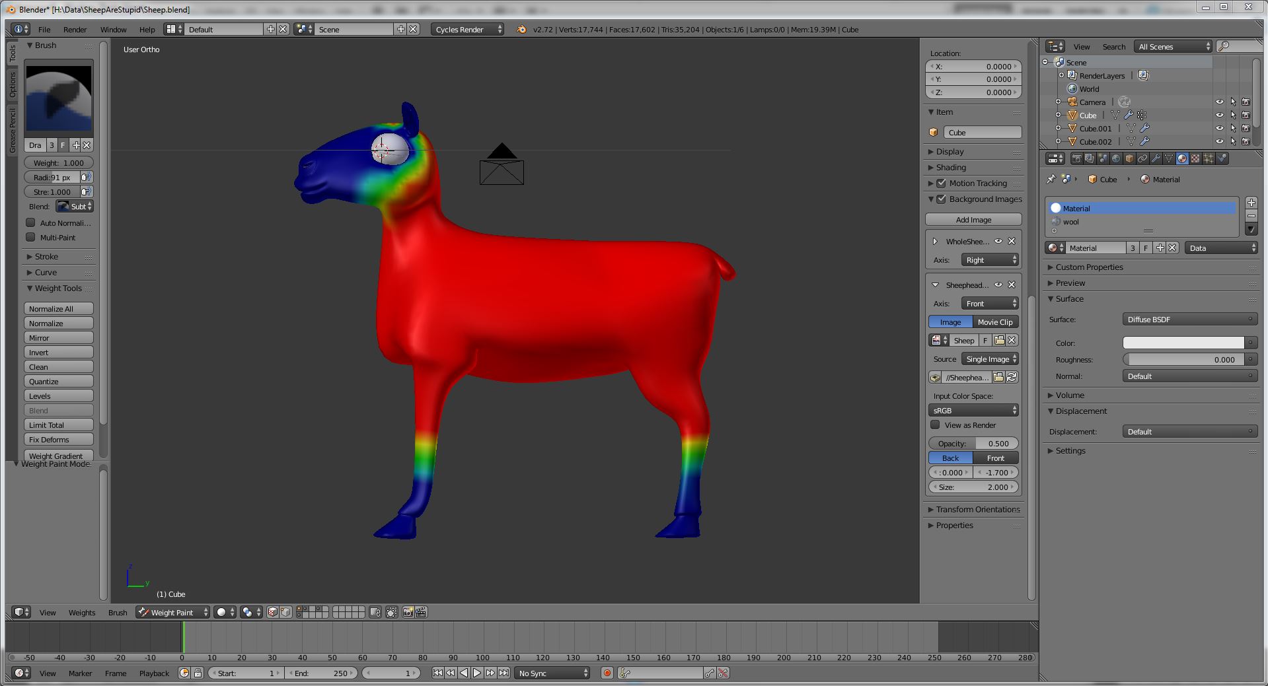This screenshot has width=1268, height=686.
Task: Open the render engine dropdown Cycles Render
Action: tap(467, 29)
